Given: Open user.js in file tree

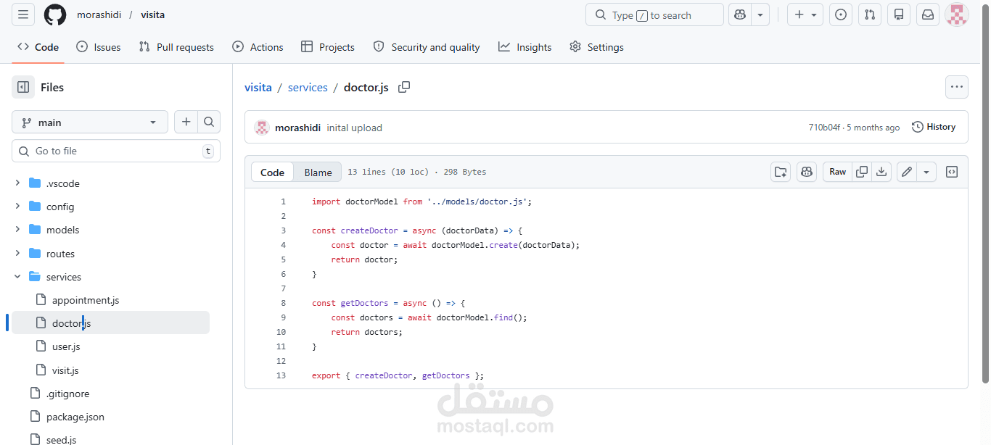Looking at the screenshot, I should click(66, 346).
